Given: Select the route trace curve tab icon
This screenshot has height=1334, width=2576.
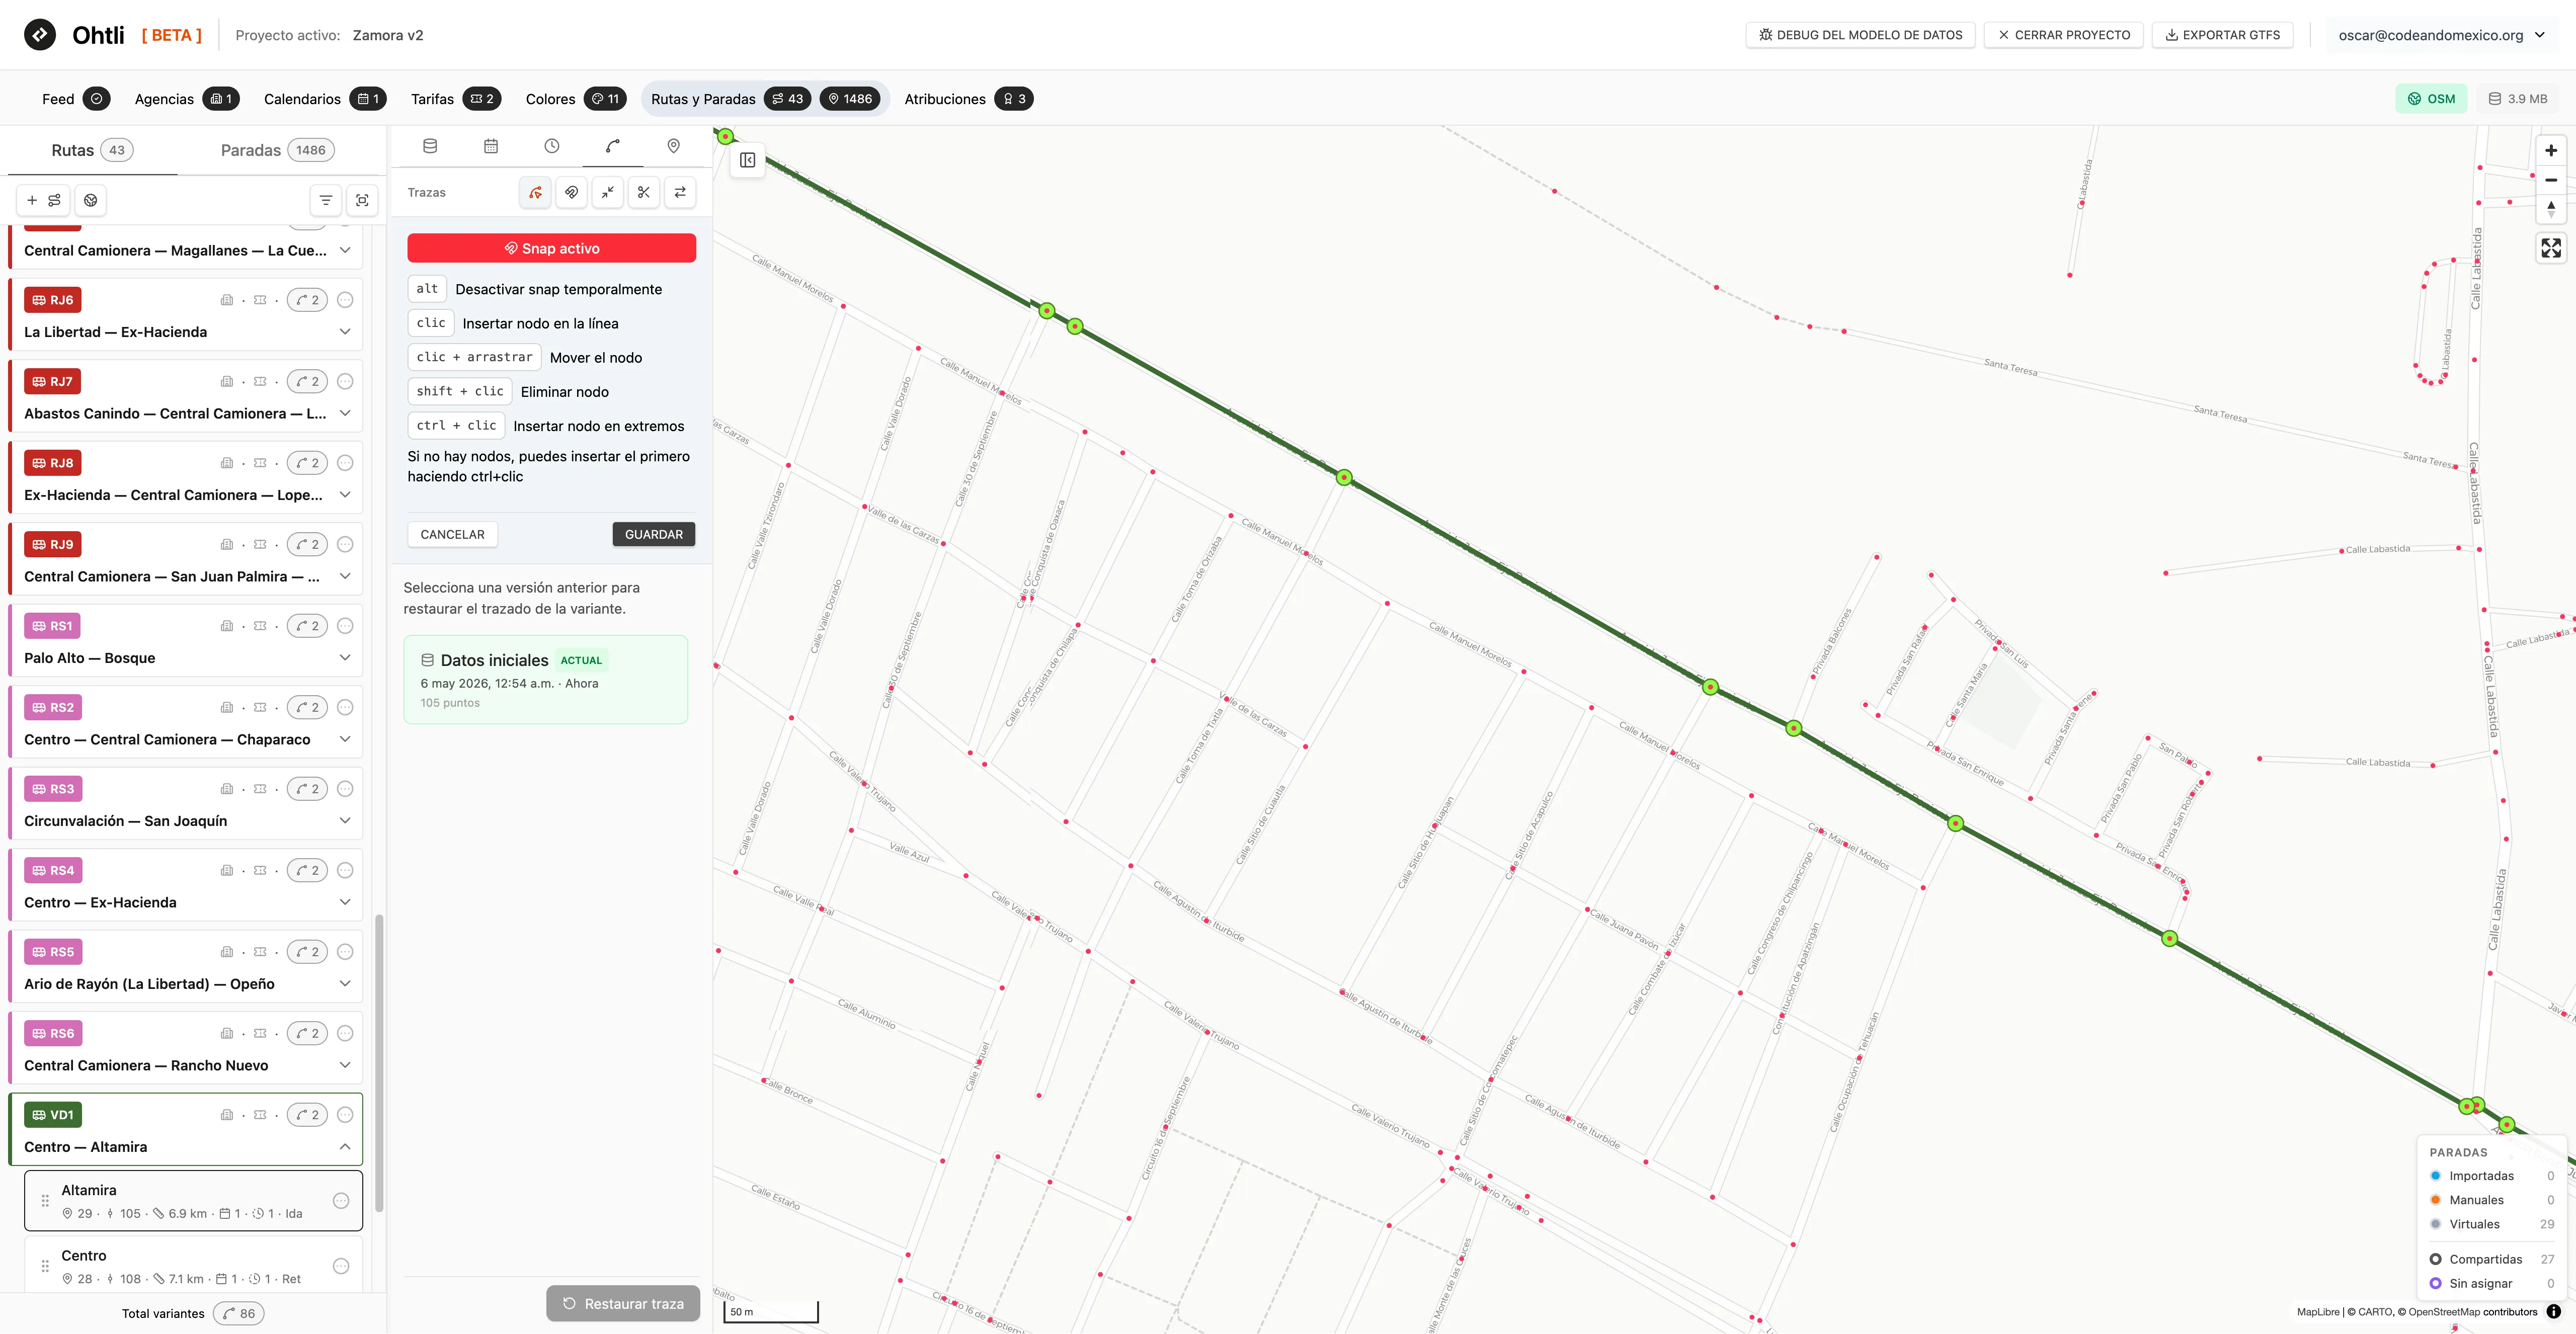Looking at the screenshot, I should coord(613,146).
